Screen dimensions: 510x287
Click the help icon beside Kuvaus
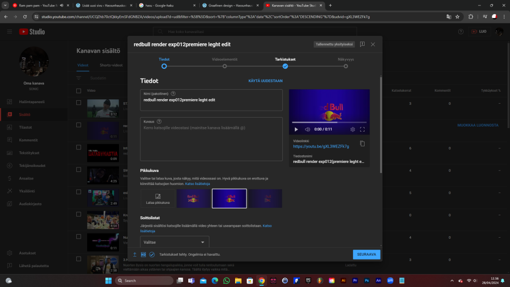click(x=159, y=122)
